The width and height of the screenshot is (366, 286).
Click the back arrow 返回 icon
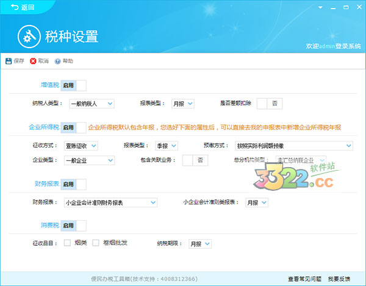coord(15,7)
